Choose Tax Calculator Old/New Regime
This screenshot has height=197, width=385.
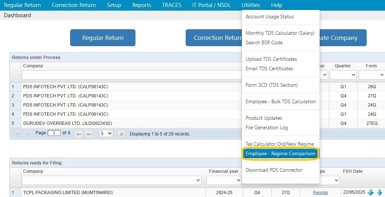pyautogui.click(x=280, y=144)
